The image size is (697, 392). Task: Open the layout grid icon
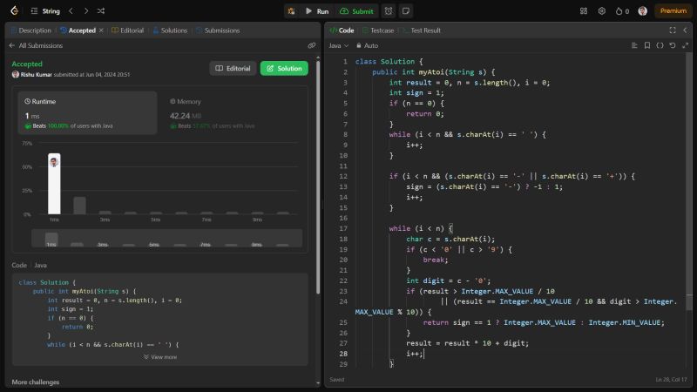[x=583, y=11]
